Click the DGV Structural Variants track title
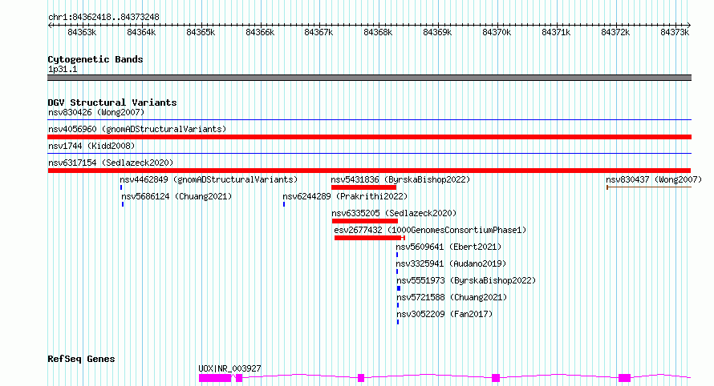714x386 pixels. point(112,103)
